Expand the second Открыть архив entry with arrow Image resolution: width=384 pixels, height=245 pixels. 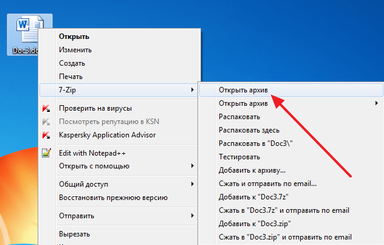coord(377,103)
